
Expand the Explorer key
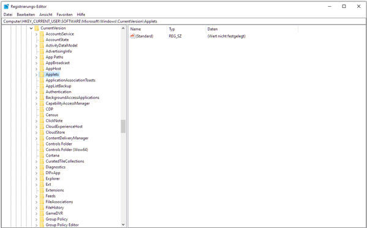tap(36, 179)
